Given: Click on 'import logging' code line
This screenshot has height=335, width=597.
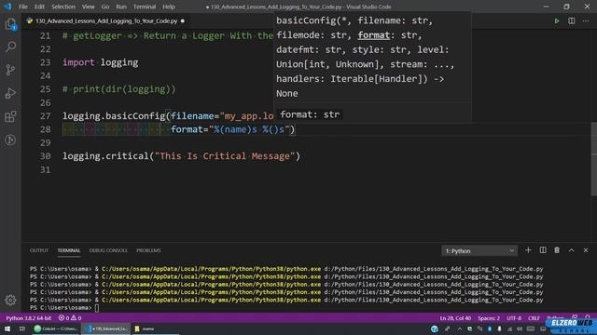Looking at the screenshot, I should pos(100,62).
